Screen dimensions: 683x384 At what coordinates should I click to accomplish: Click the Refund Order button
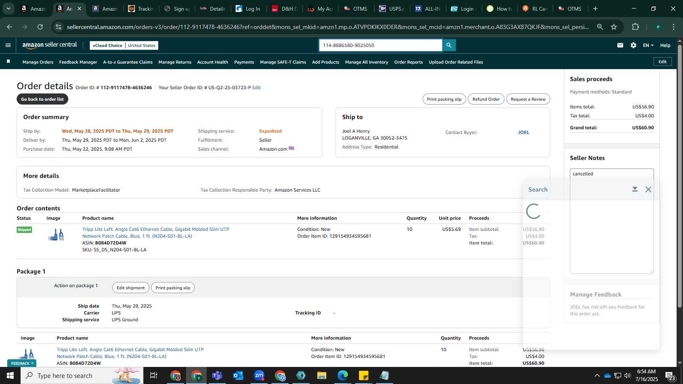click(486, 99)
